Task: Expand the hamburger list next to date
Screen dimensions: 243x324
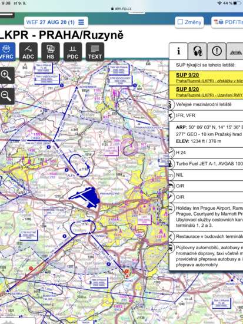Action: (x=81, y=22)
